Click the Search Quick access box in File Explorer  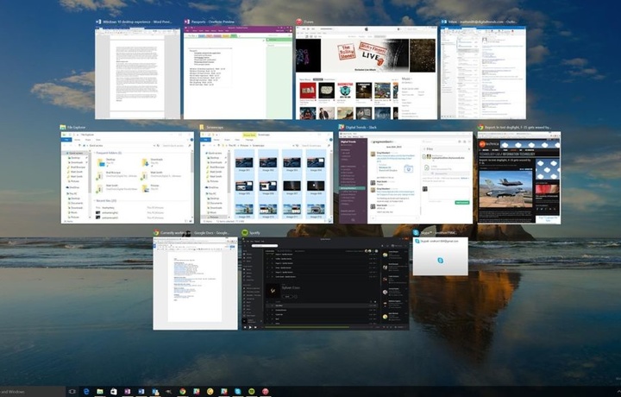pyautogui.click(x=175, y=145)
